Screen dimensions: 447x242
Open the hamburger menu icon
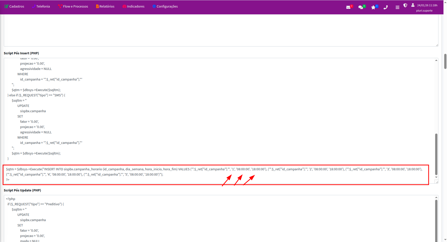[397, 7]
